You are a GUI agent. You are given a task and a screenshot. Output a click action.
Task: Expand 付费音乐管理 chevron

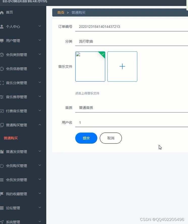tap(40, 110)
